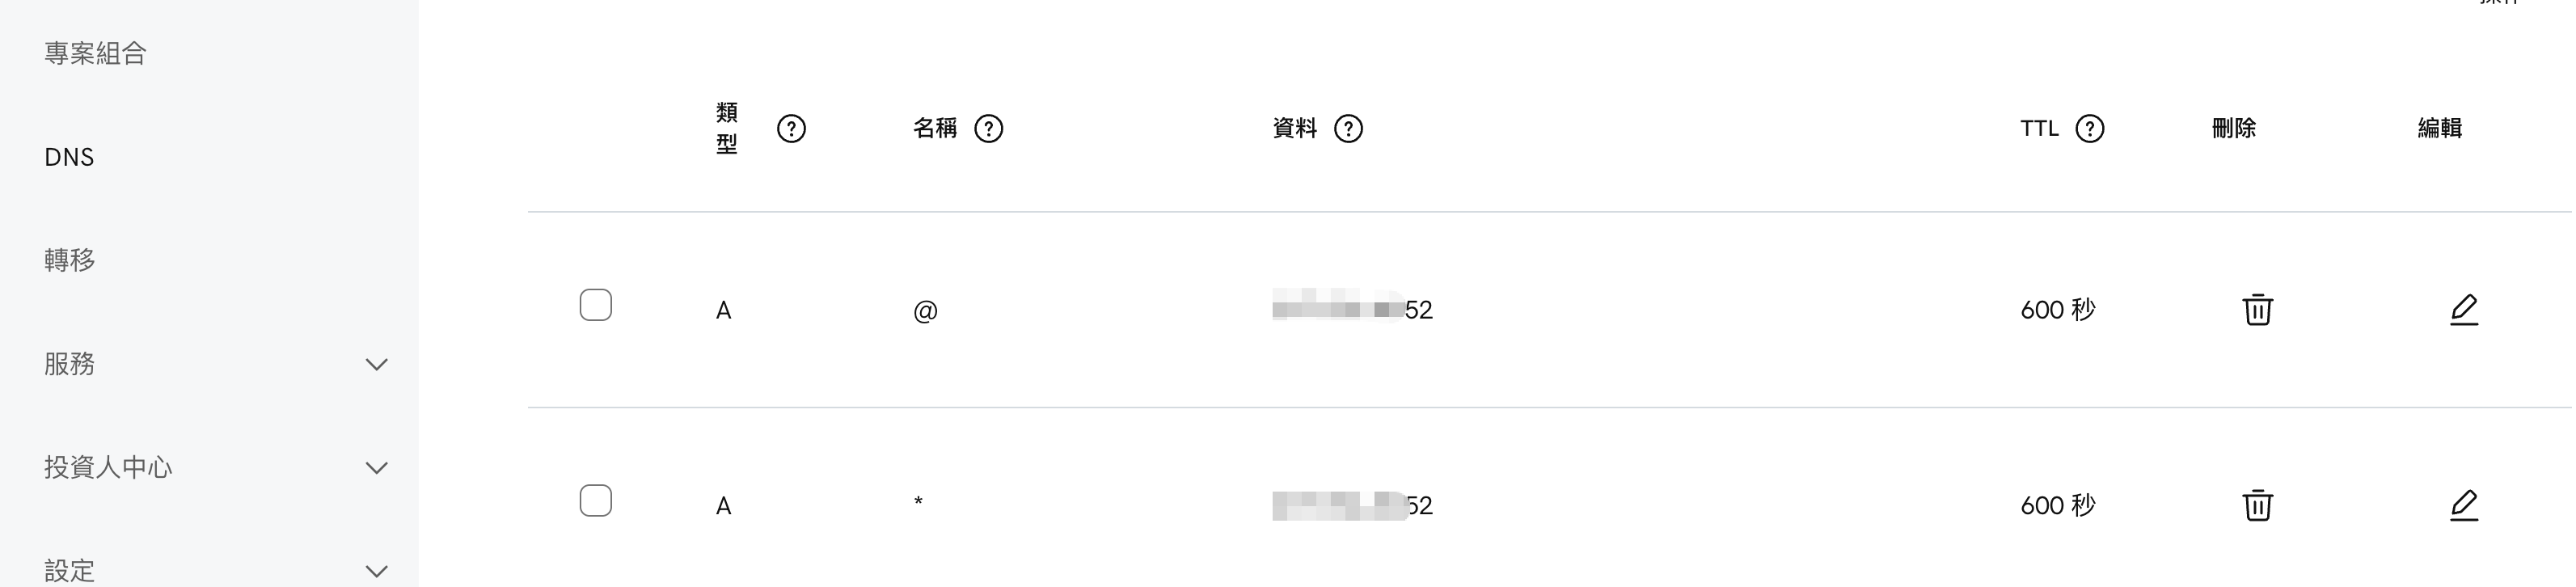Delete the * A record with trash icon
Image resolution: width=2576 pixels, height=587 pixels.
(x=2257, y=505)
